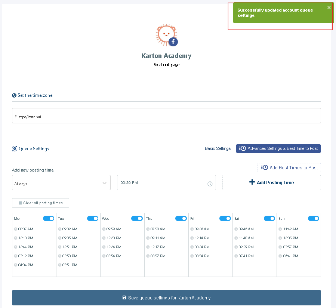Click the trash icon in Clear all posting times
Screen dimensions: 336x308
pos(20,203)
